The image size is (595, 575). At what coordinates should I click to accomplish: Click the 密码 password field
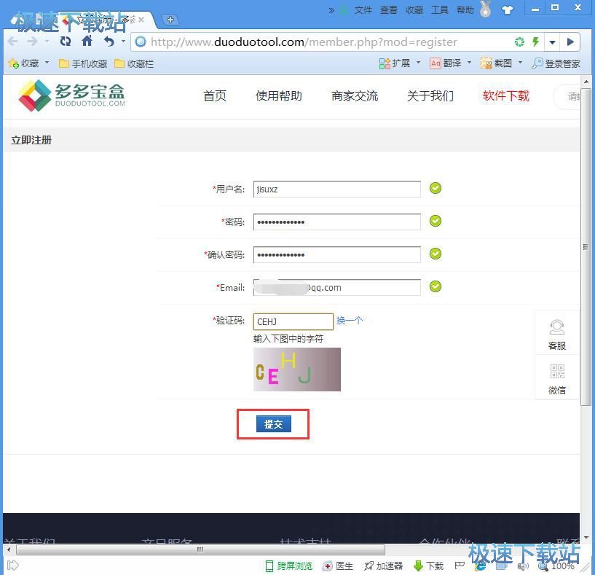tap(337, 222)
